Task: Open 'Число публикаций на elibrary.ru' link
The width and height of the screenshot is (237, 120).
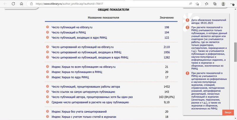Action: [72, 27]
